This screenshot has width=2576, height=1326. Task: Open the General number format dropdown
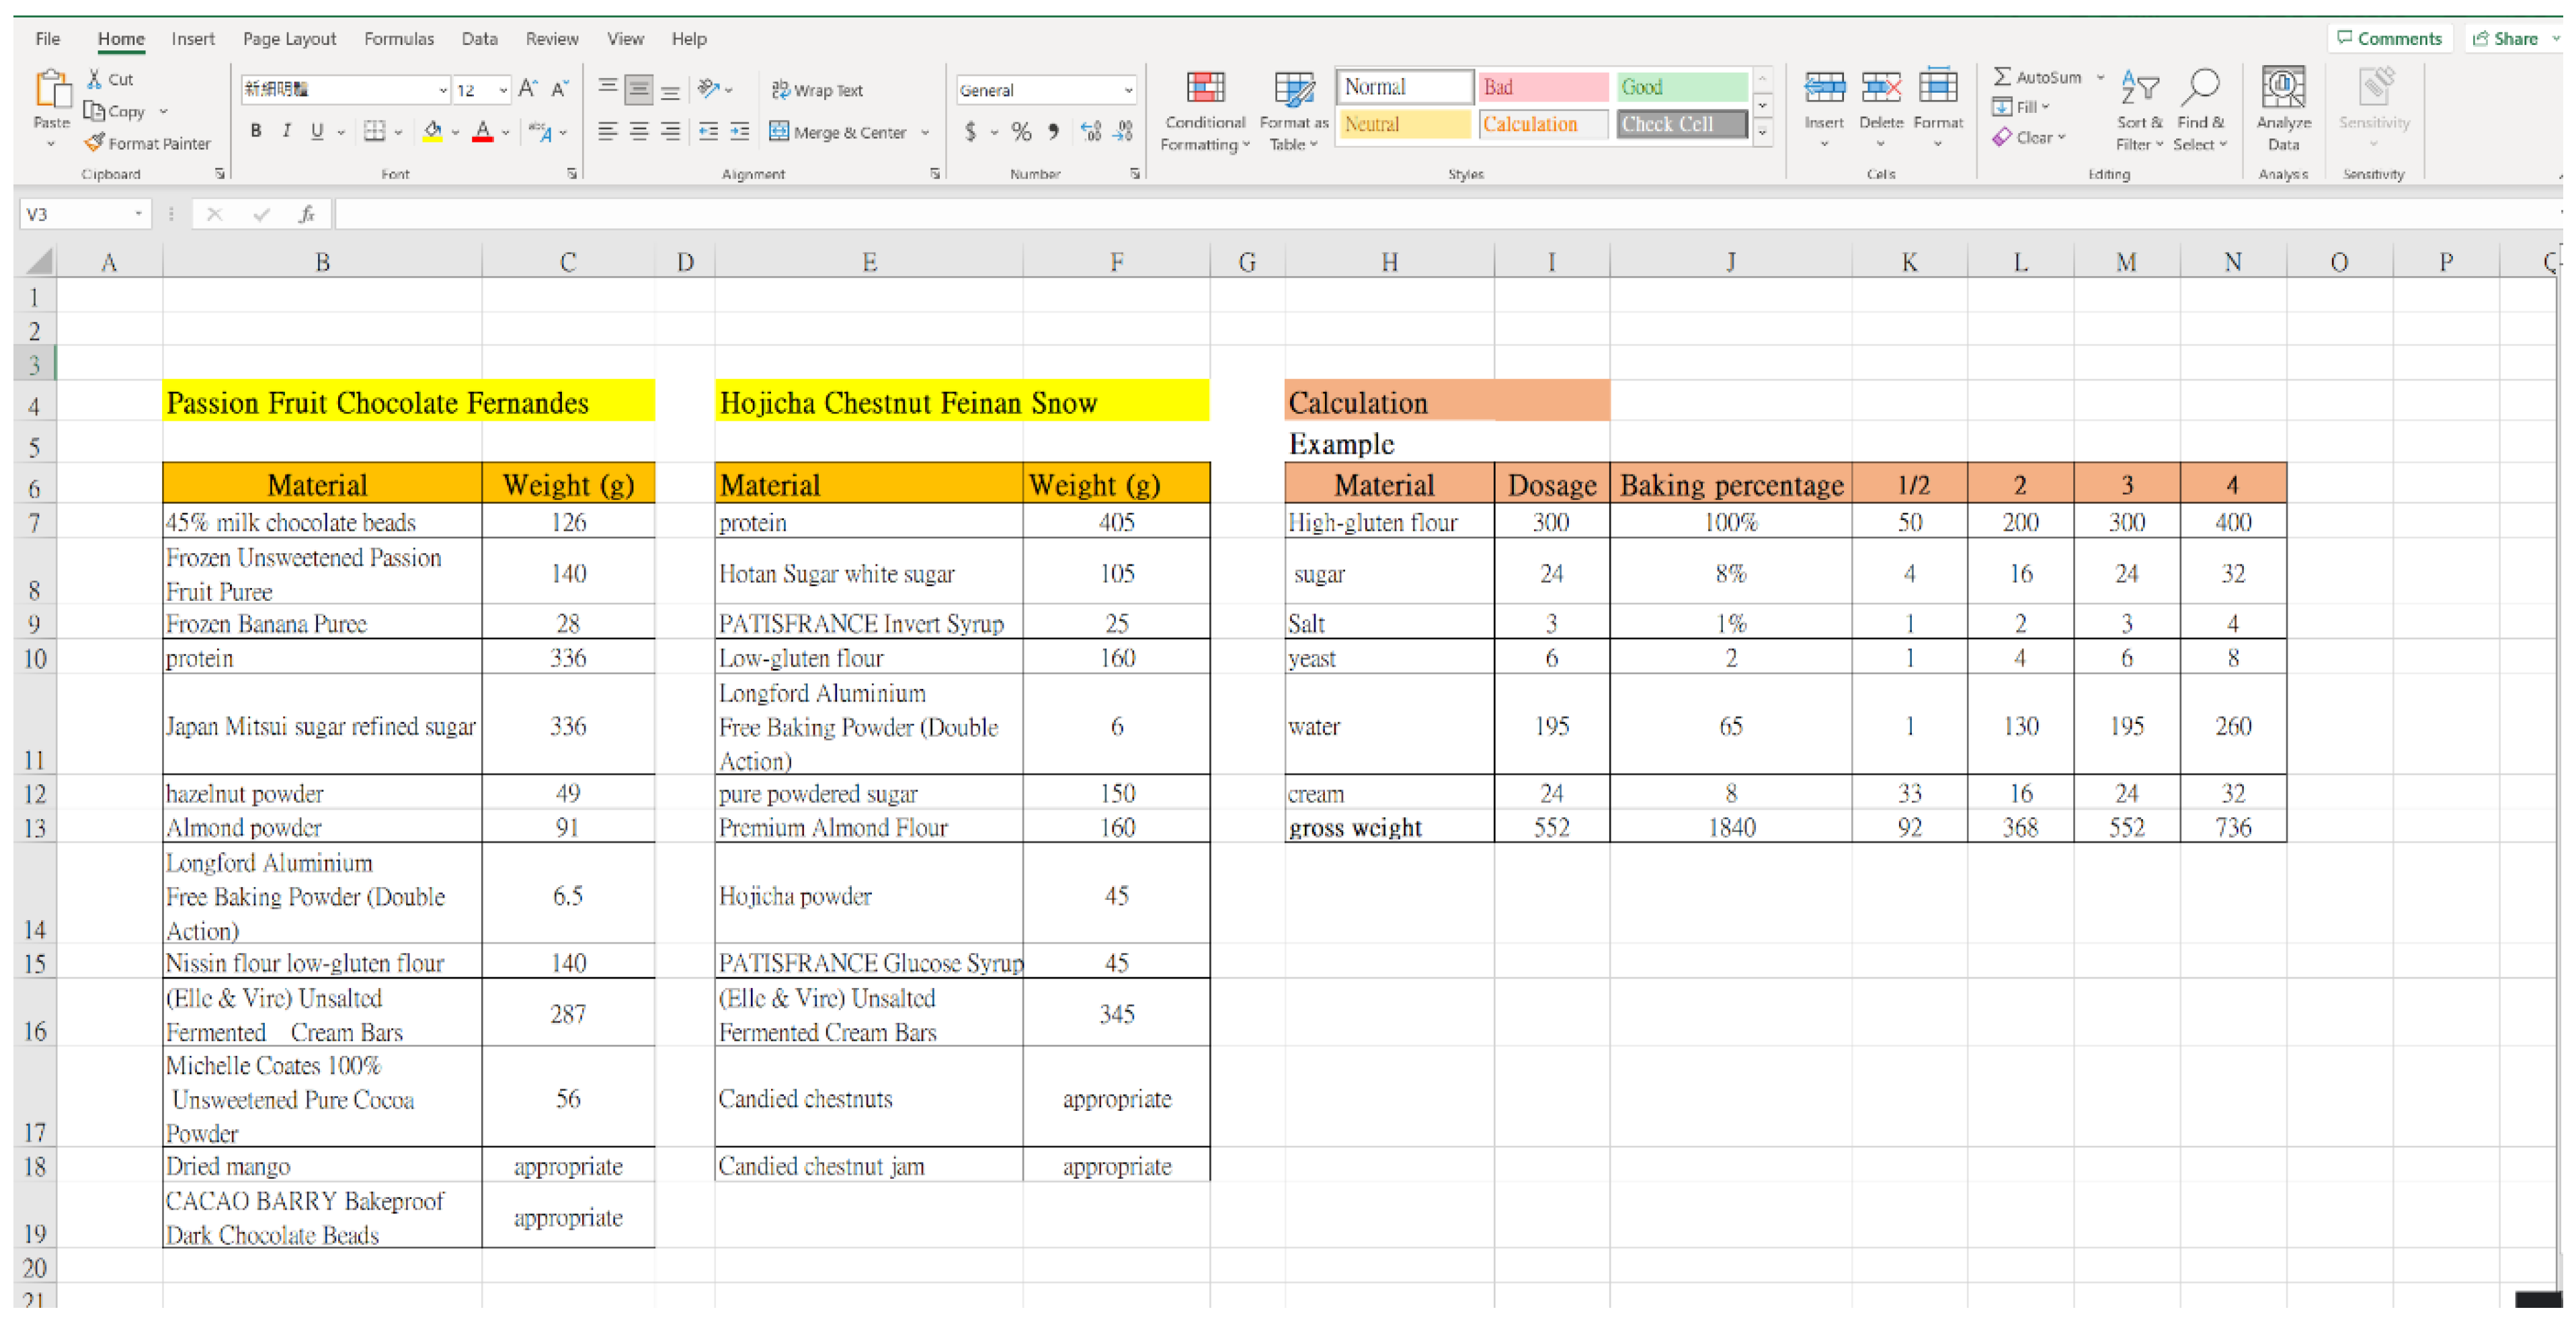point(1128,90)
